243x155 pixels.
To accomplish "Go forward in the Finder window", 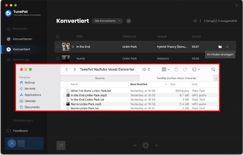I will (75, 70).
